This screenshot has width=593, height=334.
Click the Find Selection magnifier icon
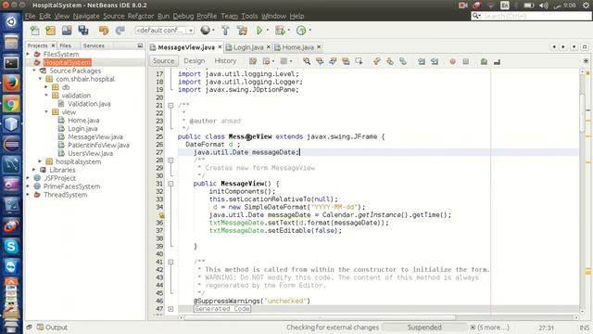click(307, 61)
